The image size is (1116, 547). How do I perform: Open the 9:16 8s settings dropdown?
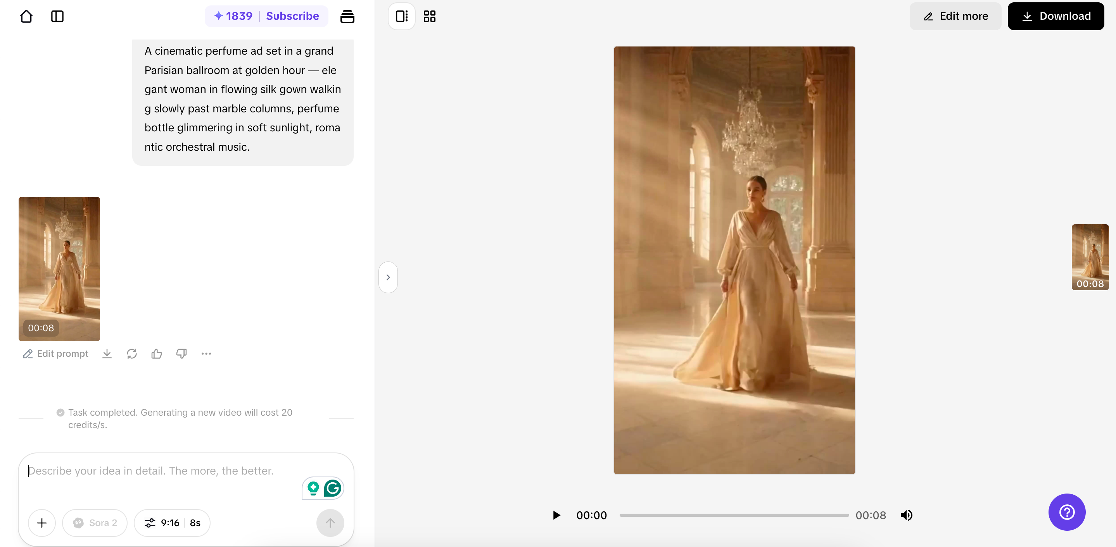click(172, 523)
